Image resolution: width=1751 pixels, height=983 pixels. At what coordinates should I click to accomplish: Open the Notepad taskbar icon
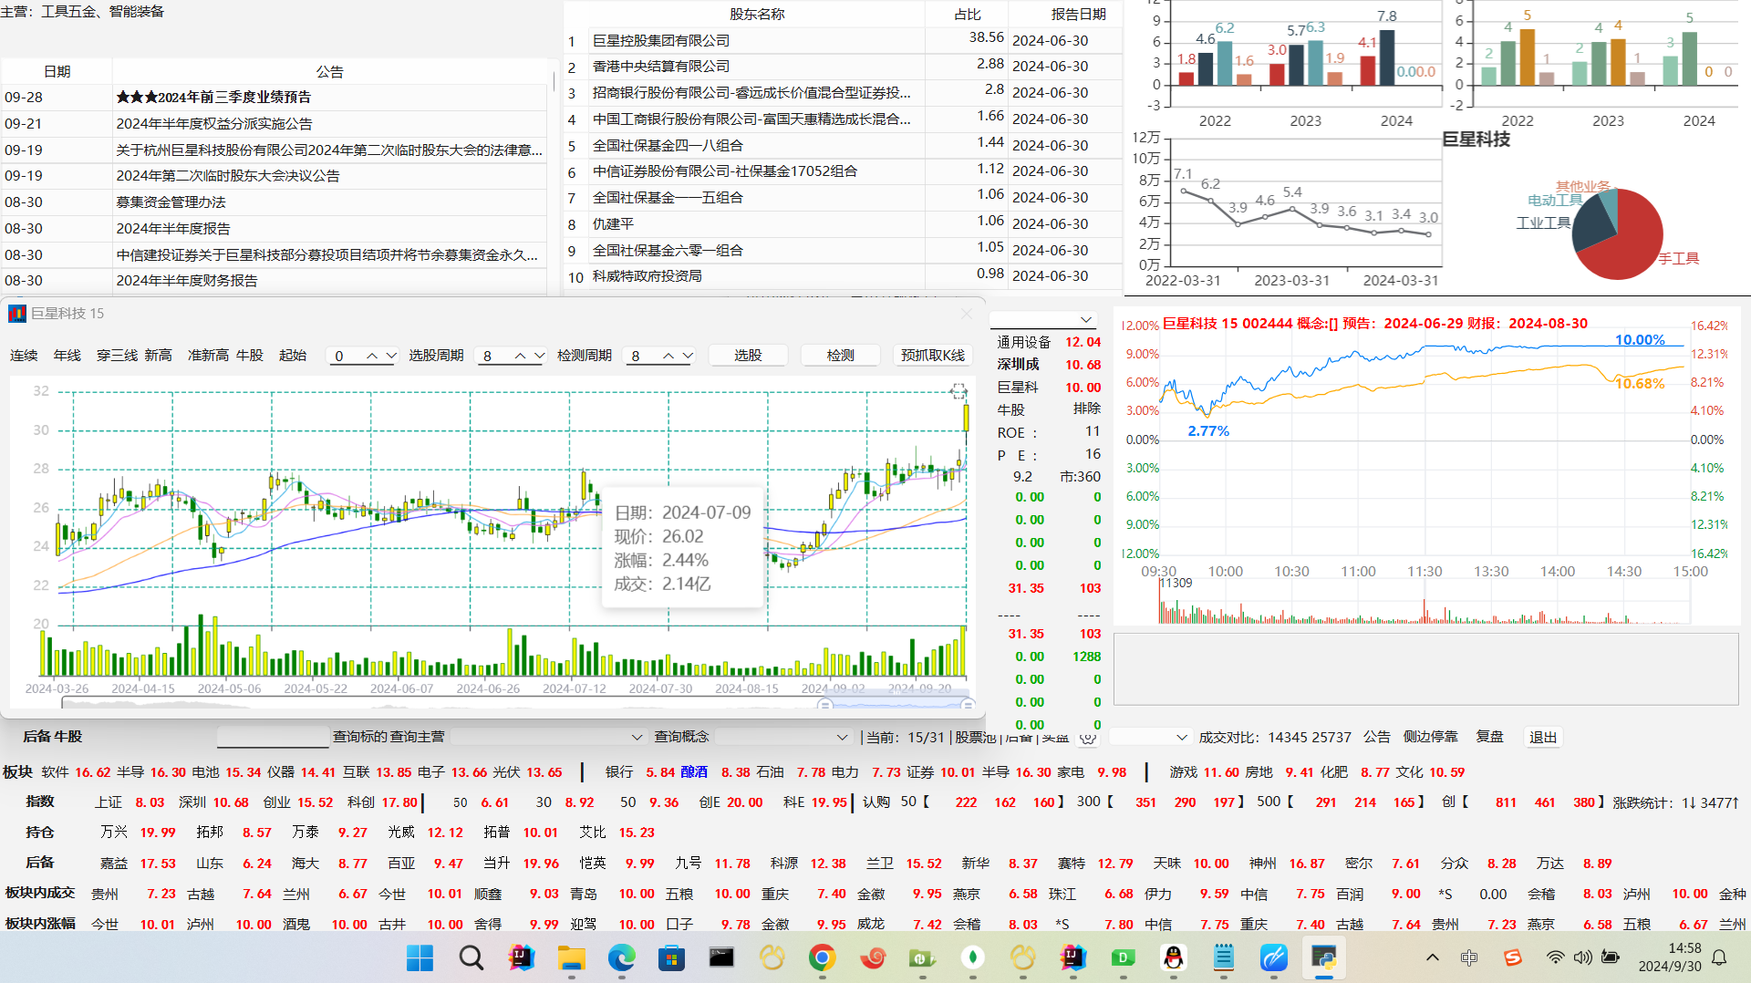point(1224,957)
